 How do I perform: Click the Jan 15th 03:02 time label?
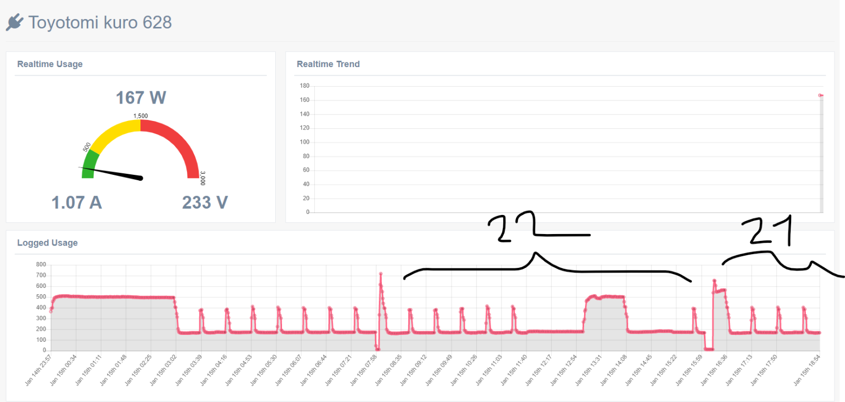tap(163, 370)
